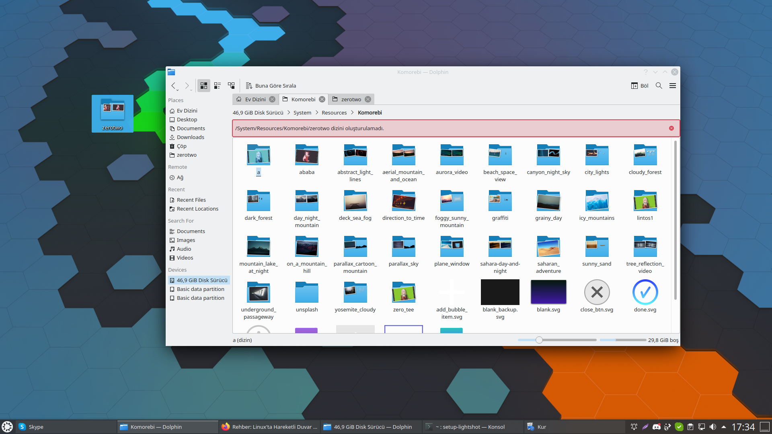
Task: Click the Böl split view button
Action: tap(640, 86)
